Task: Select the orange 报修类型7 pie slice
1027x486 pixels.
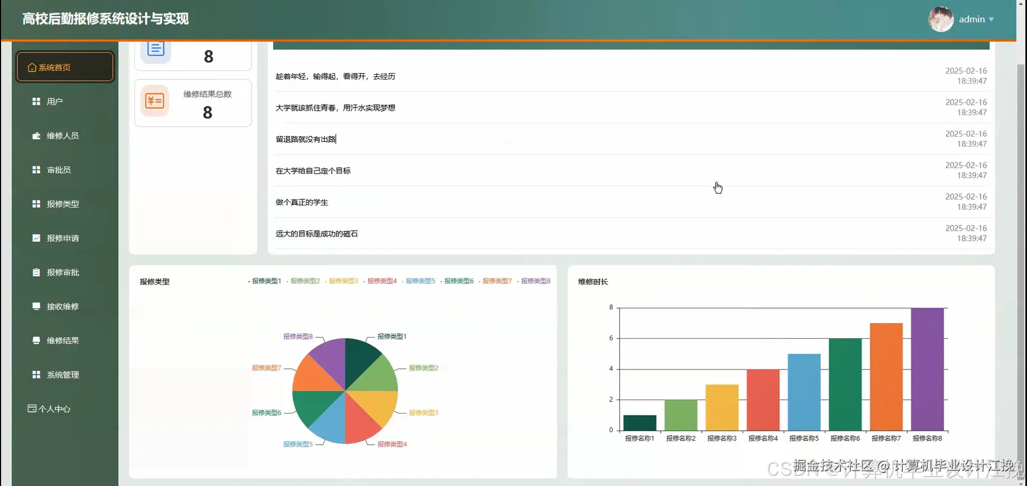Action: pos(312,377)
